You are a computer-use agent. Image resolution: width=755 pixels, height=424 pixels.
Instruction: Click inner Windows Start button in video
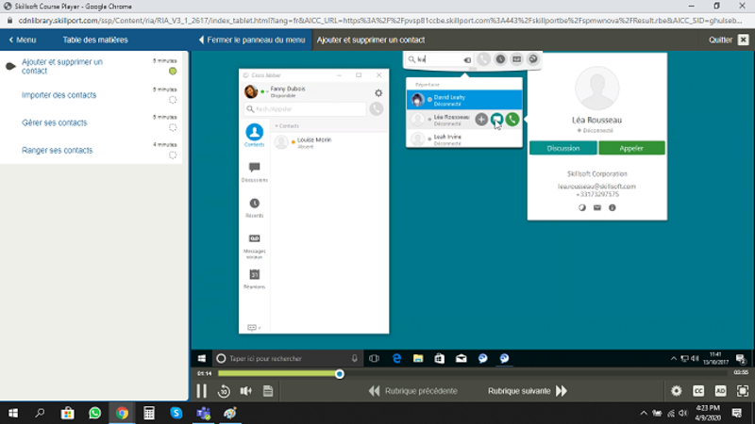(202, 358)
